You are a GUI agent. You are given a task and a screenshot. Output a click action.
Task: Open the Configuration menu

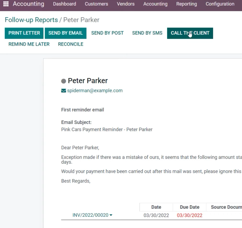coord(220,4)
